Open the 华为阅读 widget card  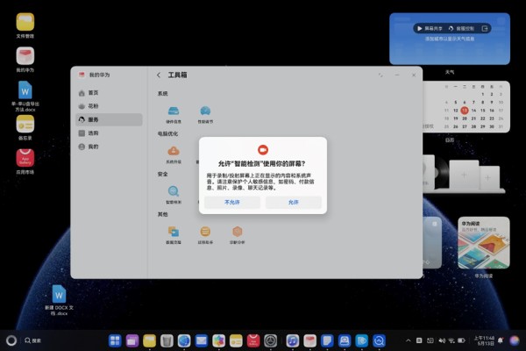(x=484, y=243)
